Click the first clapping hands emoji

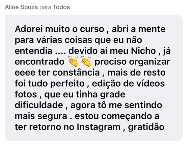click(x=73, y=61)
